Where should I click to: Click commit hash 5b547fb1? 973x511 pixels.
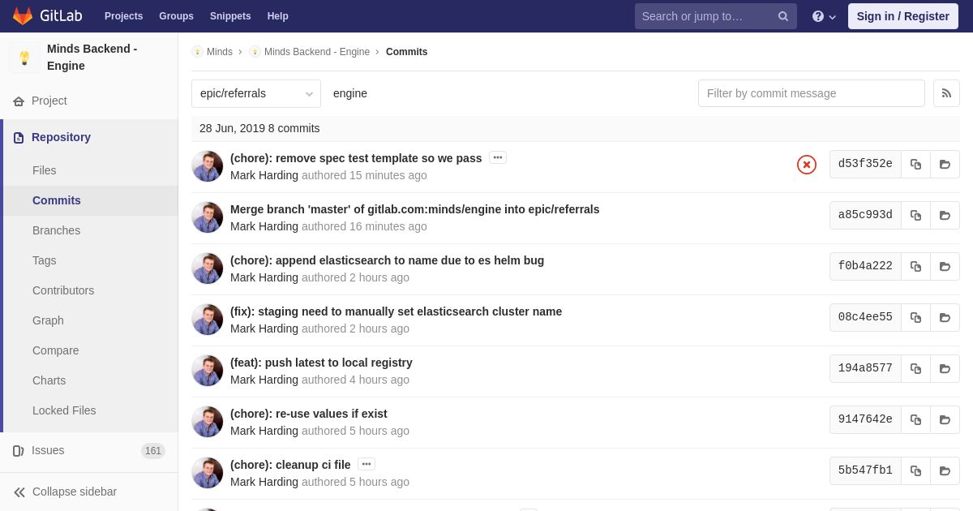tap(865, 470)
